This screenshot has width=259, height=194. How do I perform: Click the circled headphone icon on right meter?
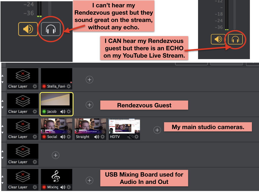pyautogui.click(x=235, y=39)
